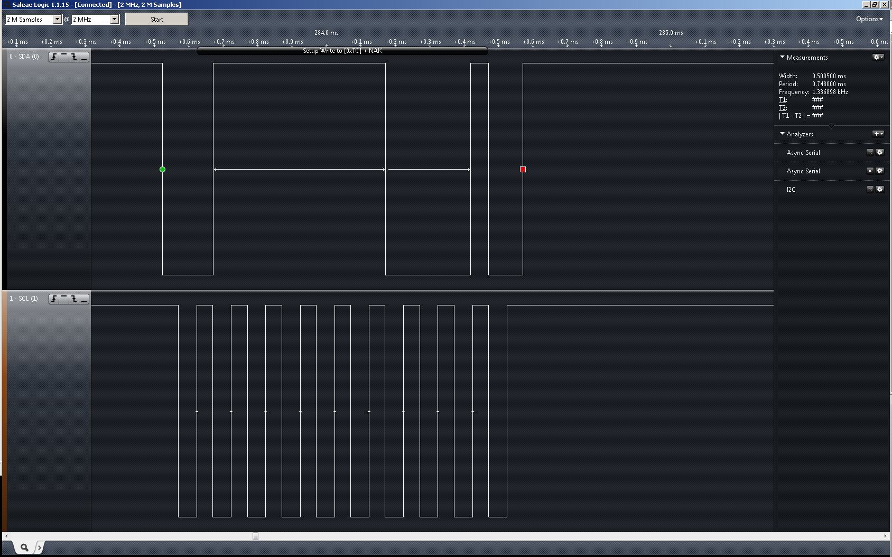Select the T1 timing marker label
This screenshot has height=557, width=892.
point(783,100)
